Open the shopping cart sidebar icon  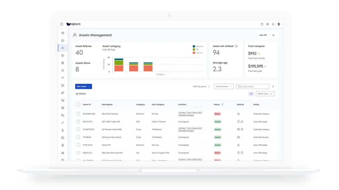(x=63, y=100)
